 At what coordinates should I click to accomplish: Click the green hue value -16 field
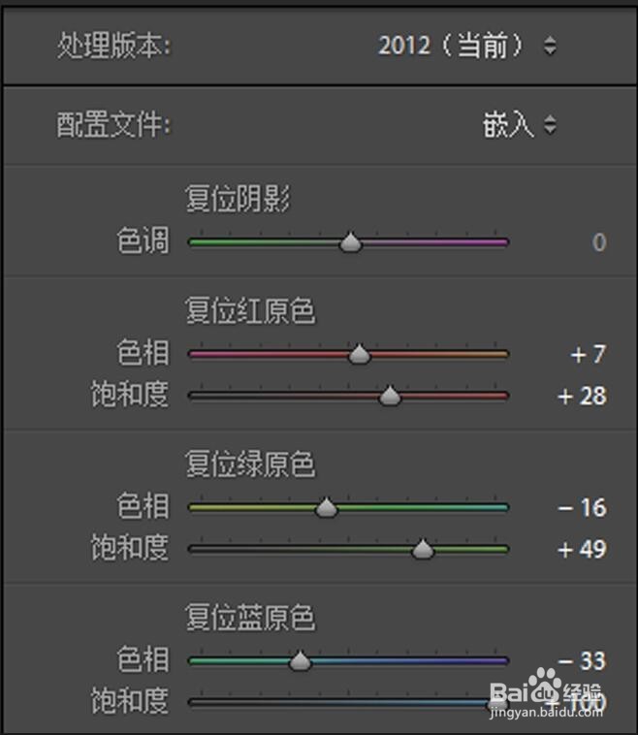pos(582,508)
